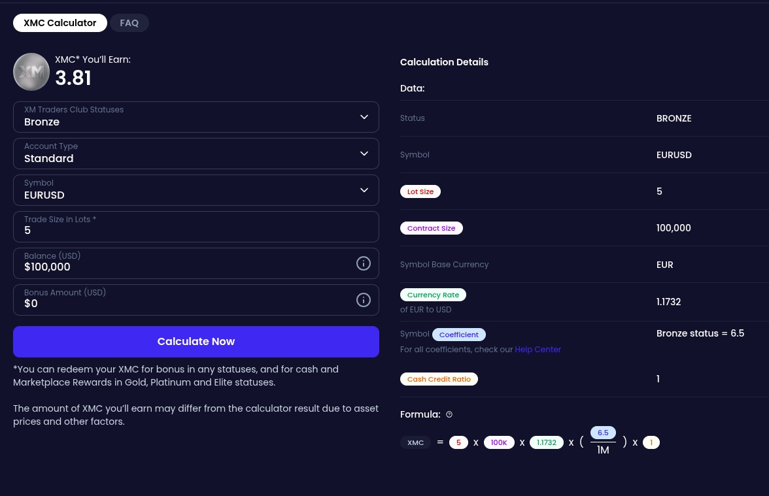Open the Account Type dropdown
769x496 pixels.
[196, 154]
